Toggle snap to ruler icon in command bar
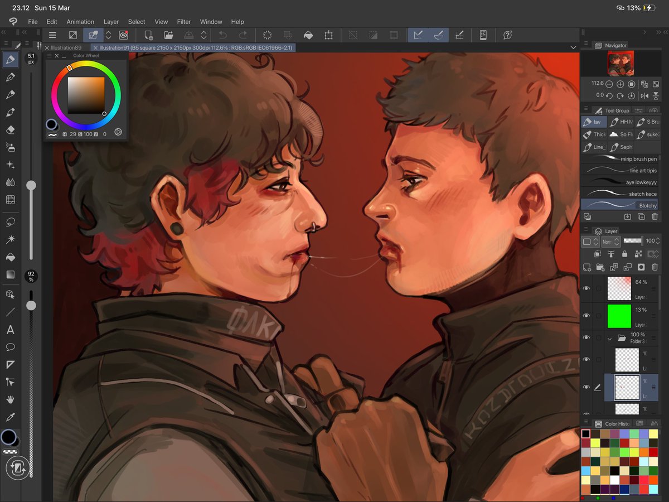Screen dimensions: 669x502 [x=418, y=35]
